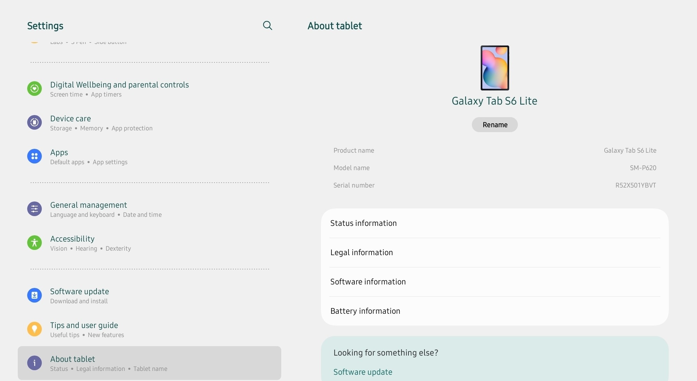This screenshot has height=381, width=697.
Task: Open Digital Wellbeing and parental controls
Action: click(x=150, y=89)
